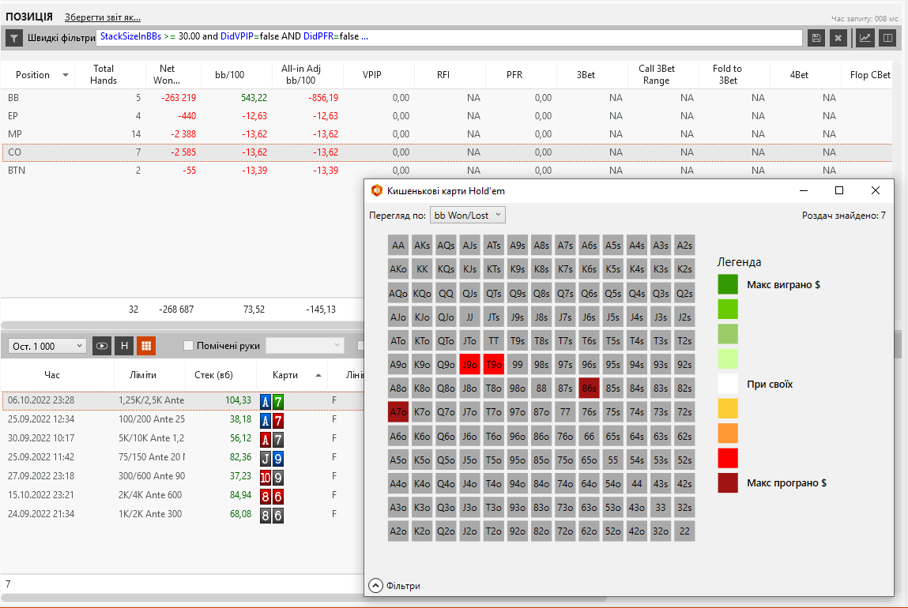Click the orange legend color swatch
The height and width of the screenshot is (608, 908).
click(x=728, y=433)
